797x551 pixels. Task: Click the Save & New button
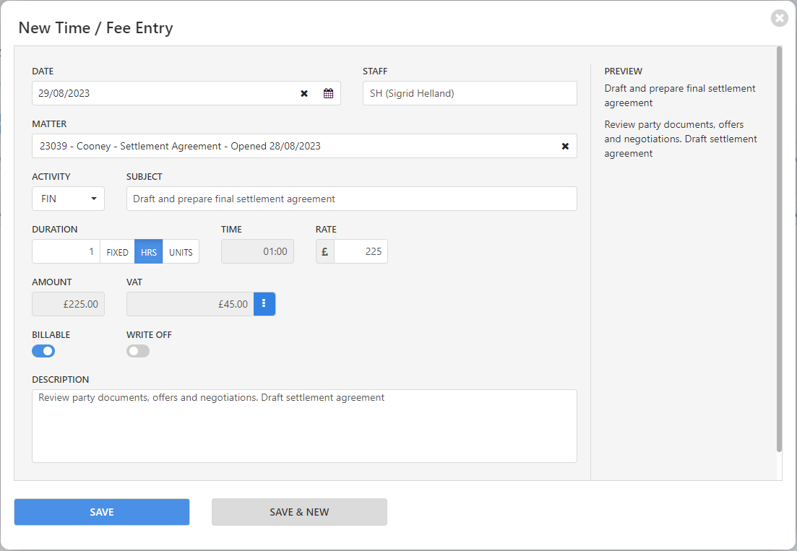[x=299, y=512]
